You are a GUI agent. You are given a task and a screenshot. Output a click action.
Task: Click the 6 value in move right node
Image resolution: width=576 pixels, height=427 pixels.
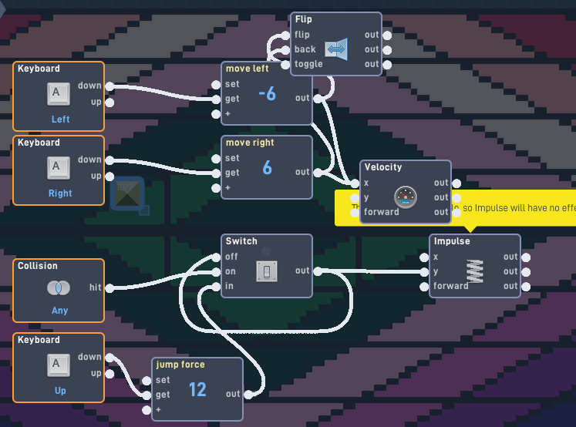coord(267,168)
